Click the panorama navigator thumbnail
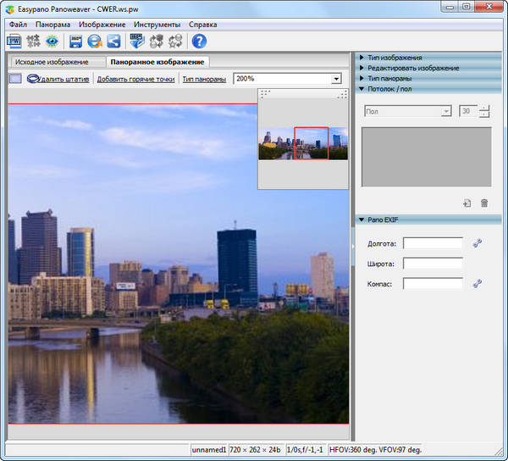This screenshot has height=461, width=508. (303, 143)
